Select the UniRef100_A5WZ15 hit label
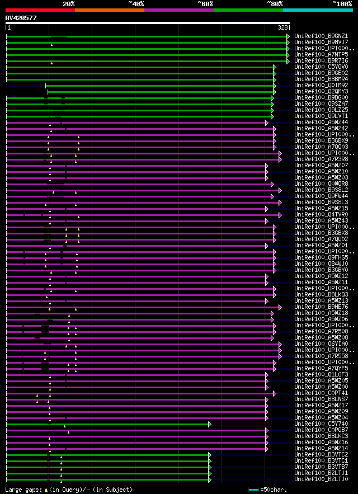Viewport: 358px width, 494px height. 321,208
